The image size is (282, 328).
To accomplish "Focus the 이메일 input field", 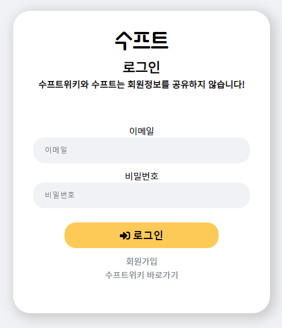I will 142,150.
